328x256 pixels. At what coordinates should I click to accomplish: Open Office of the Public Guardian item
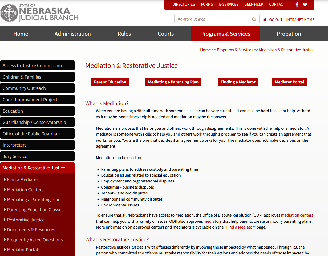37,134
